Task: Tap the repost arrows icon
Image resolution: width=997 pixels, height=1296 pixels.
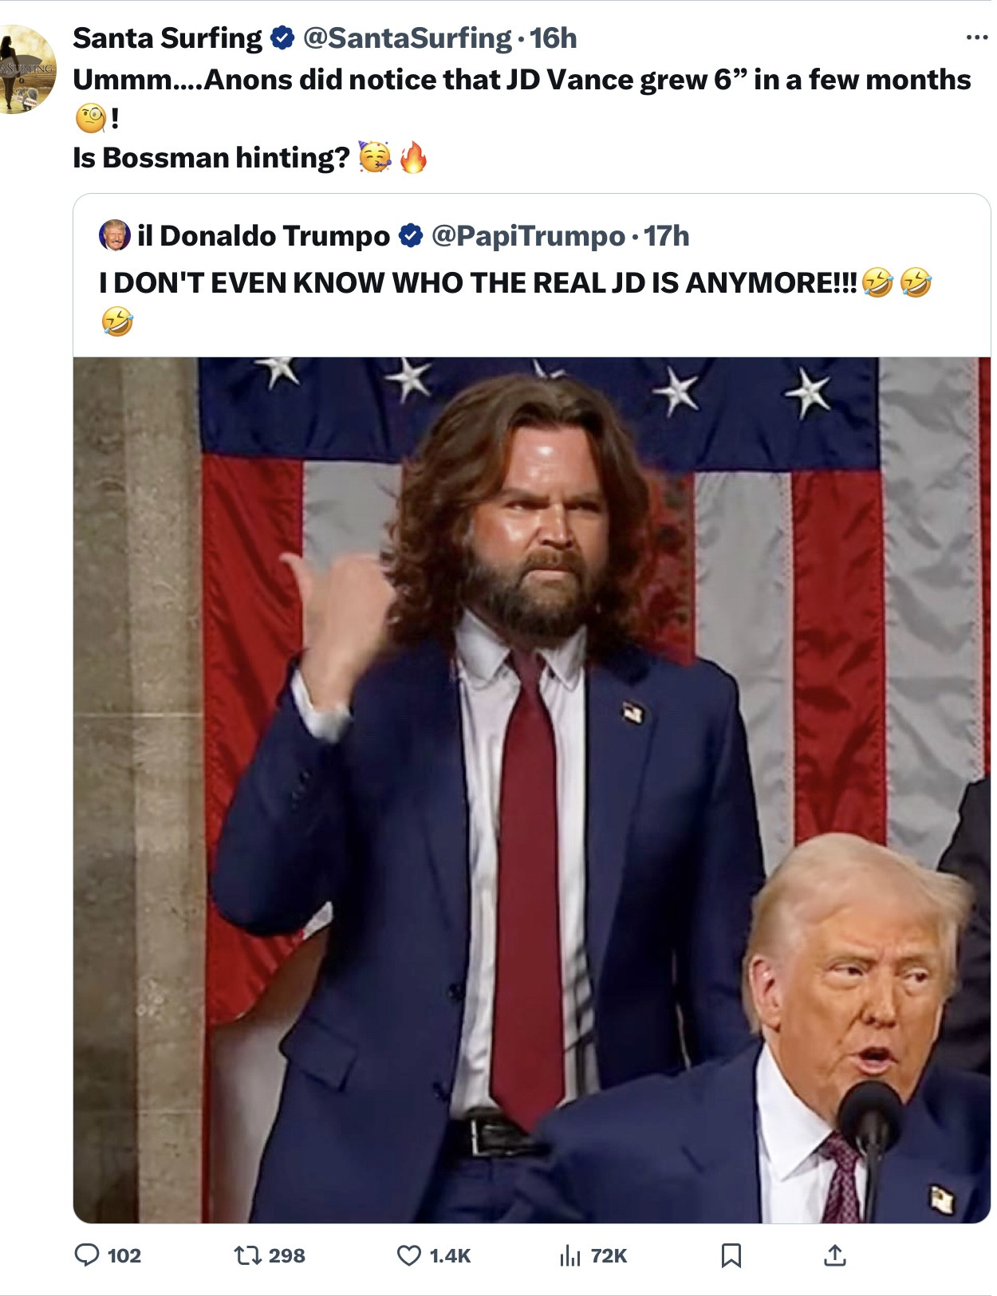Action: pos(247,1256)
